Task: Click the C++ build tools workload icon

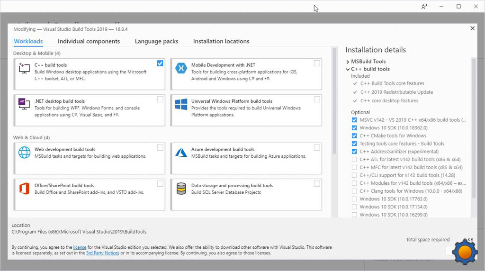Action: click(24, 68)
